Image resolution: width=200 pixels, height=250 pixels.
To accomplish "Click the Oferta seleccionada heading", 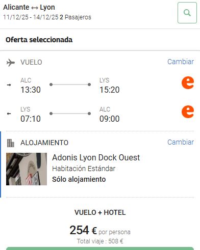I will (x=39, y=40).
